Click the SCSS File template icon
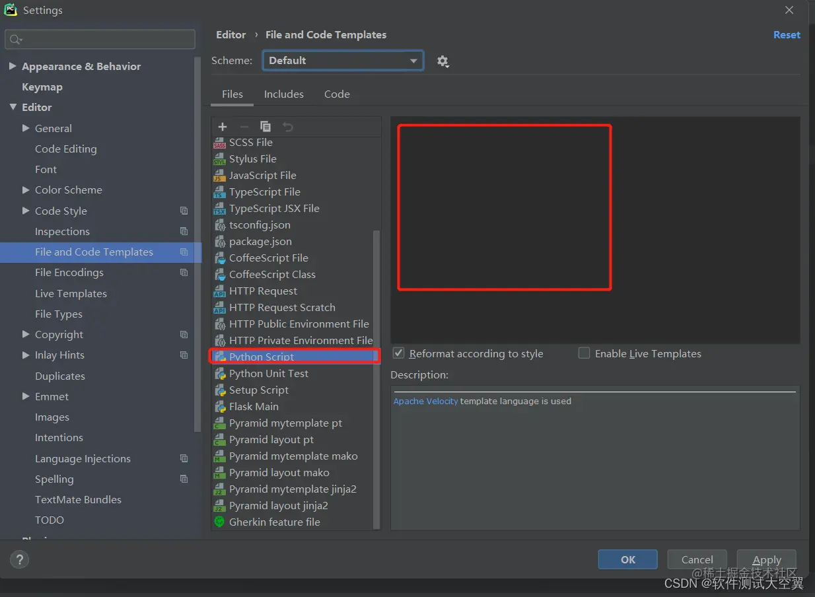This screenshot has height=597, width=815. pos(219,143)
